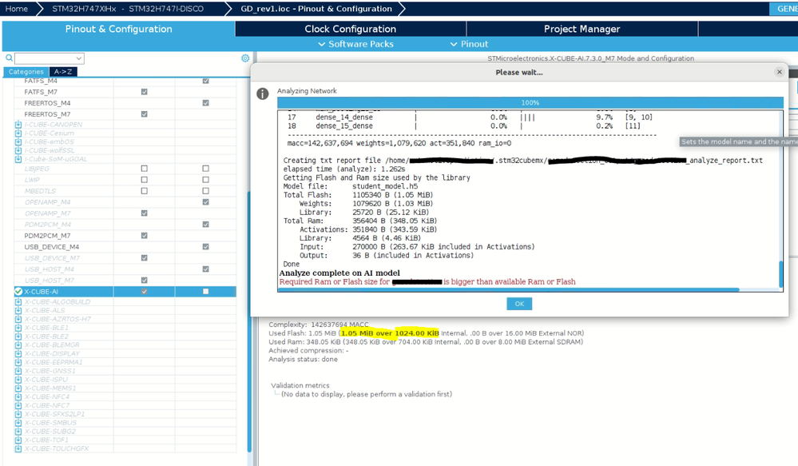Close the Please wait dialog with the X
The image size is (798, 466).
[x=779, y=72]
